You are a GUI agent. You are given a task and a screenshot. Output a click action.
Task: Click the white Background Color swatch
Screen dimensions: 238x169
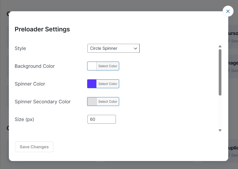tap(92, 66)
